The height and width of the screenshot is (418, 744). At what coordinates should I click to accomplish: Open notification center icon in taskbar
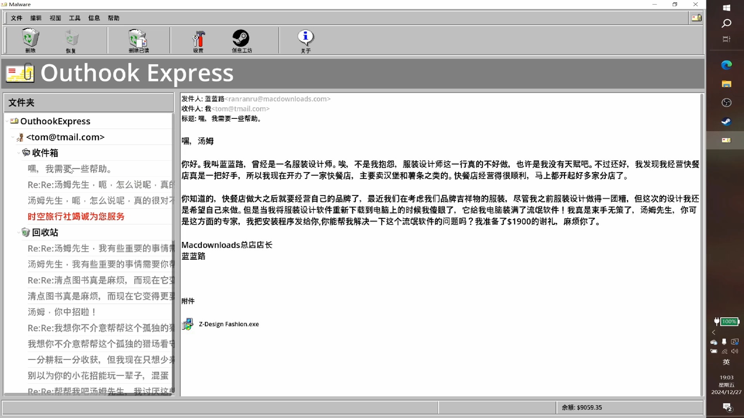[x=727, y=407]
